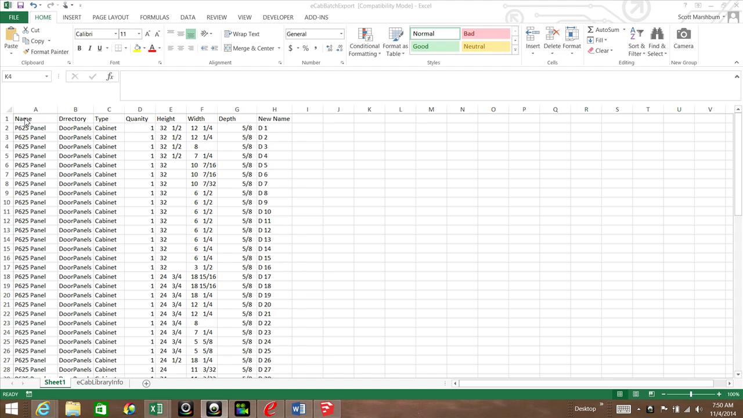Click the Insert Function fx icon
743x418 pixels.
tap(110, 77)
